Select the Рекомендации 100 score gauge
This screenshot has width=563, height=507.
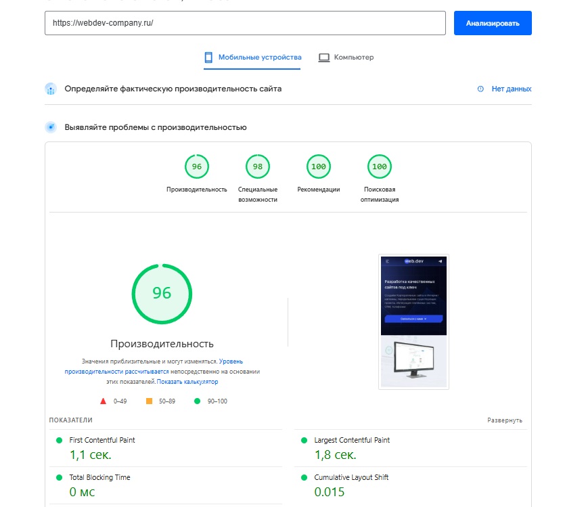coord(319,167)
